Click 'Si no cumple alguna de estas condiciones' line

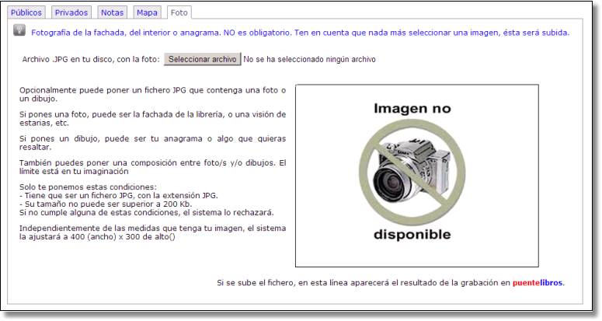point(147,212)
